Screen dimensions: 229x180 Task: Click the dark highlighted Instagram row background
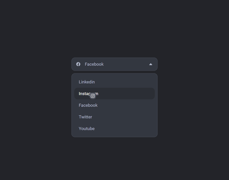(x=126, y=94)
